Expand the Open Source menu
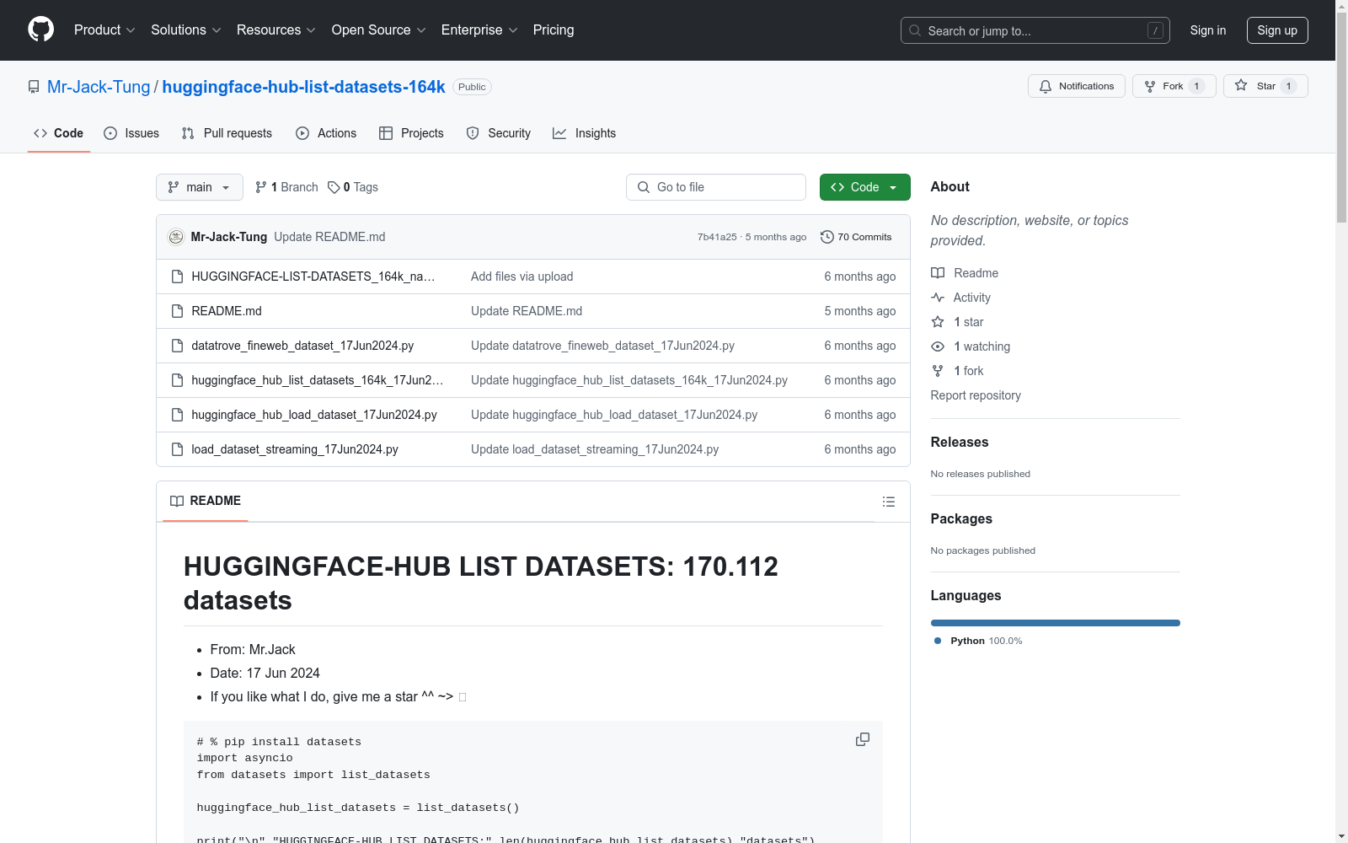 coord(379,30)
